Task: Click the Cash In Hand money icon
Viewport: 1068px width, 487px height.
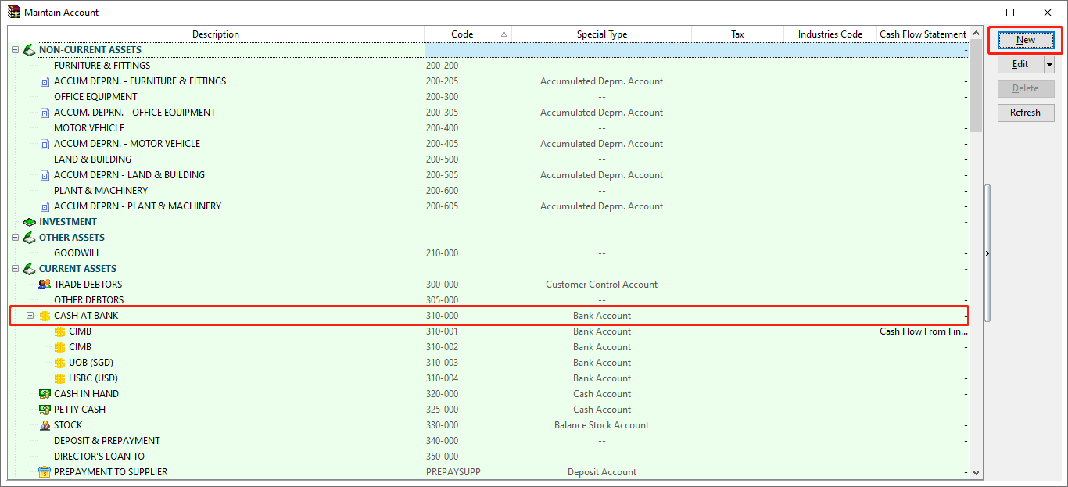Action: pyautogui.click(x=45, y=394)
